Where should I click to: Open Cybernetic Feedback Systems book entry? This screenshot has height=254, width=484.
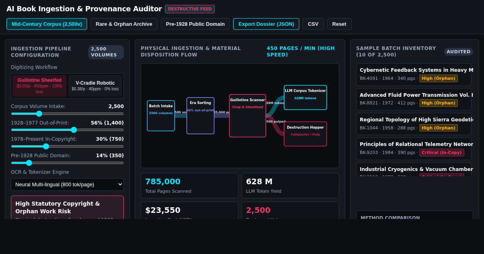(414, 75)
